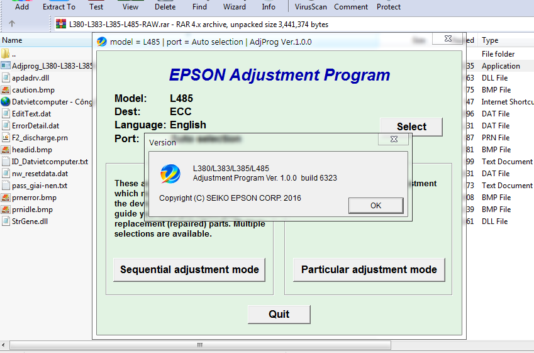Click the Quit button

tap(279, 314)
